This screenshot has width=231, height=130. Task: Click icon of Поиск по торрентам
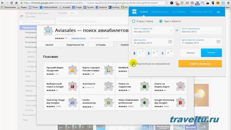pyautogui.click(x=144, y=86)
